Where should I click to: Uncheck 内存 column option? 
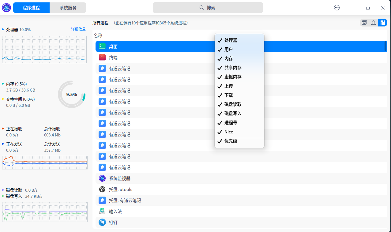(239, 59)
